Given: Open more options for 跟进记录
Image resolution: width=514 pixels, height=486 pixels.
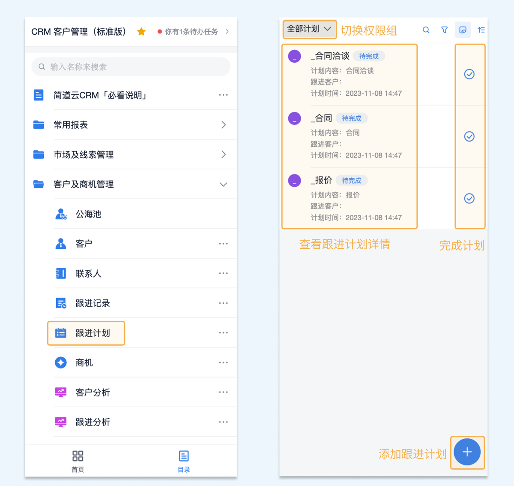Looking at the screenshot, I should click(x=223, y=303).
